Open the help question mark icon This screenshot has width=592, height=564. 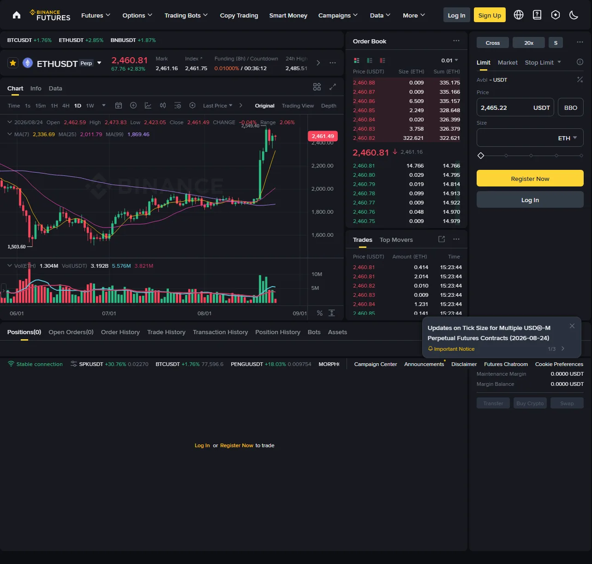pyautogui.click(x=537, y=15)
